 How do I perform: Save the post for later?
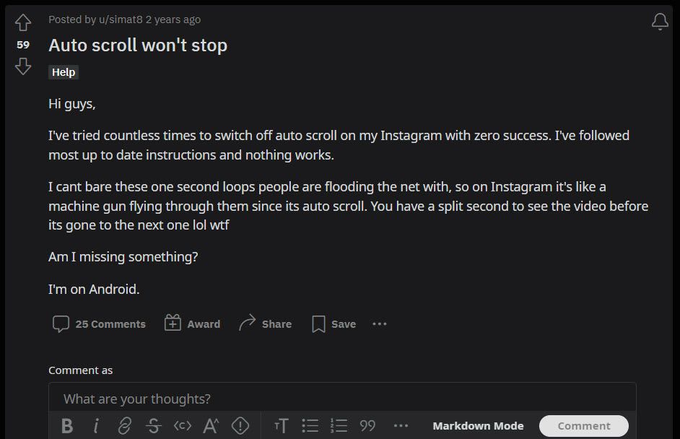pyautogui.click(x=333, y=323)
